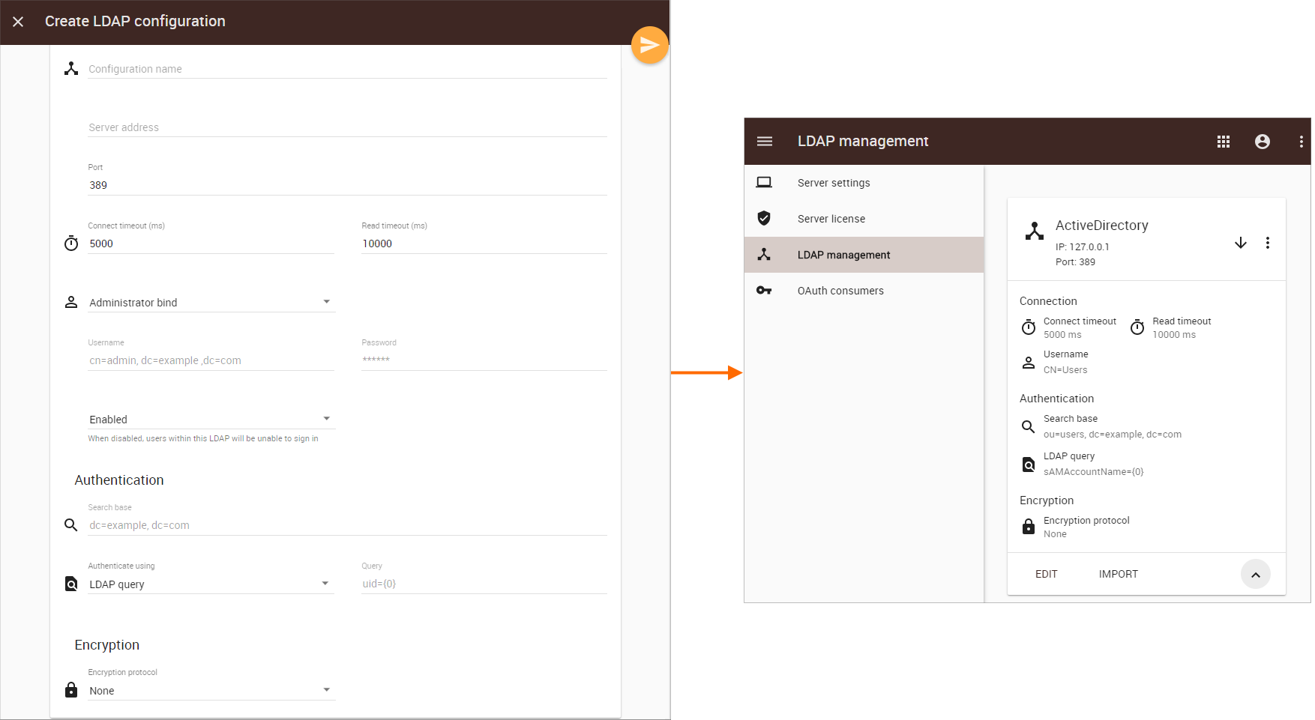Click the Encryption protocol lock icon in card

click(1029, 527)
